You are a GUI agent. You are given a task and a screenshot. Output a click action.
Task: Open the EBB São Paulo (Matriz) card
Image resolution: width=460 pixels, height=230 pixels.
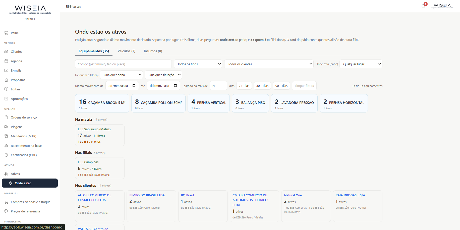(100, 135)
